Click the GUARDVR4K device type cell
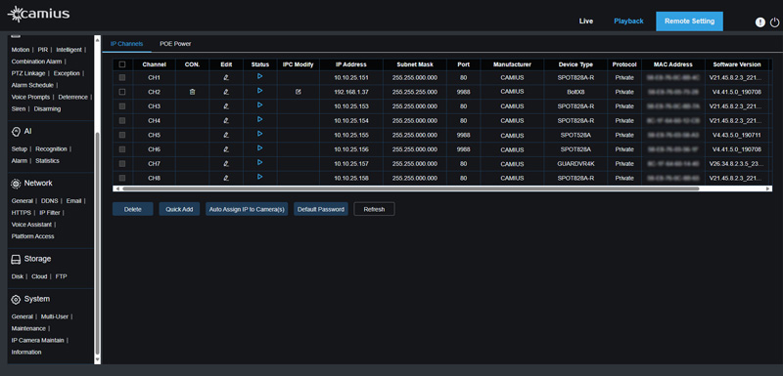 tap(576, 163)
